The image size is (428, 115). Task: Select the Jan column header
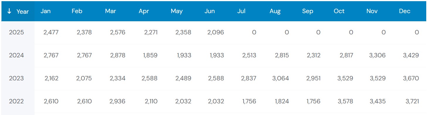45,11
